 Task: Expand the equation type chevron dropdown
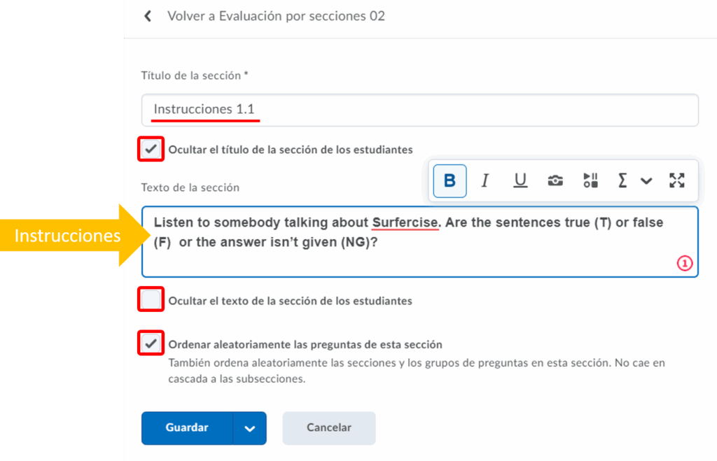[x=646, y=181]
